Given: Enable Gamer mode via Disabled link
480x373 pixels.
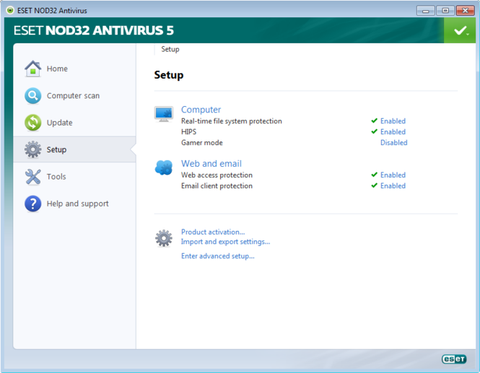Looking at the screenshot, I should click(393, 143).
